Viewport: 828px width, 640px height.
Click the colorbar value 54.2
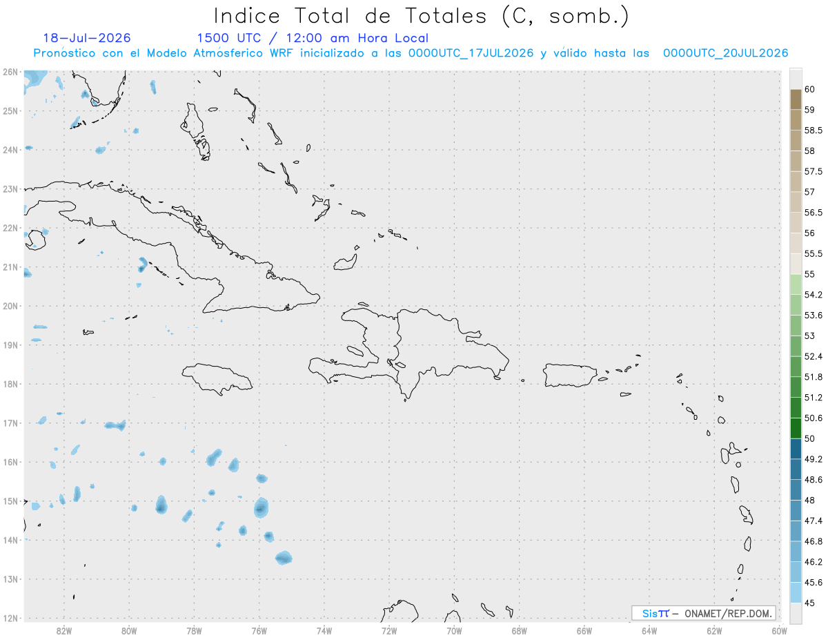(814, 295)
